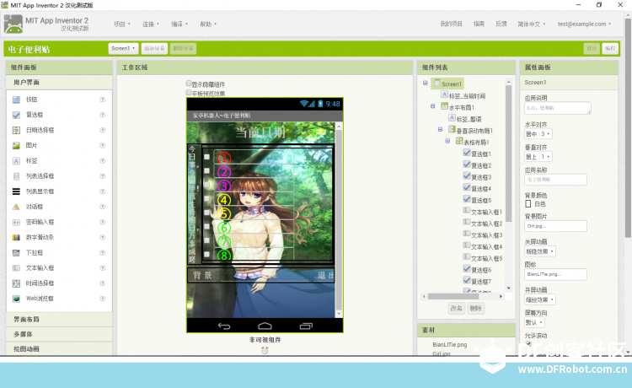Click the App Inventor android logo
Image resolution: width=632 pixels, height=388 pixels.
(x=13, y=24)
